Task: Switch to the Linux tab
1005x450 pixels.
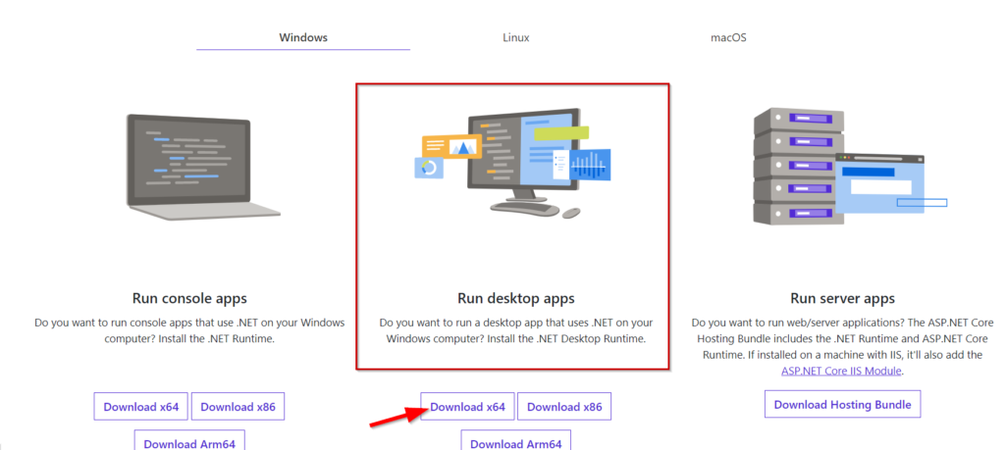Action: click(516, 37)
